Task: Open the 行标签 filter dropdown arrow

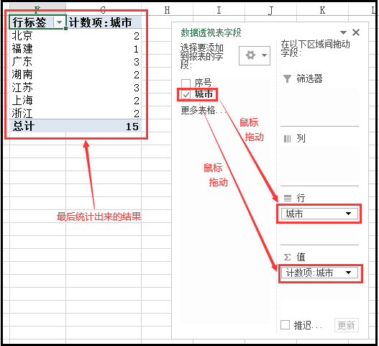Action: [59, 22]
